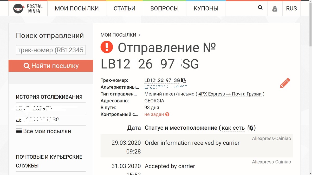Open the site search magnifier icon
312x175 pixels.
tap(260, 8)
